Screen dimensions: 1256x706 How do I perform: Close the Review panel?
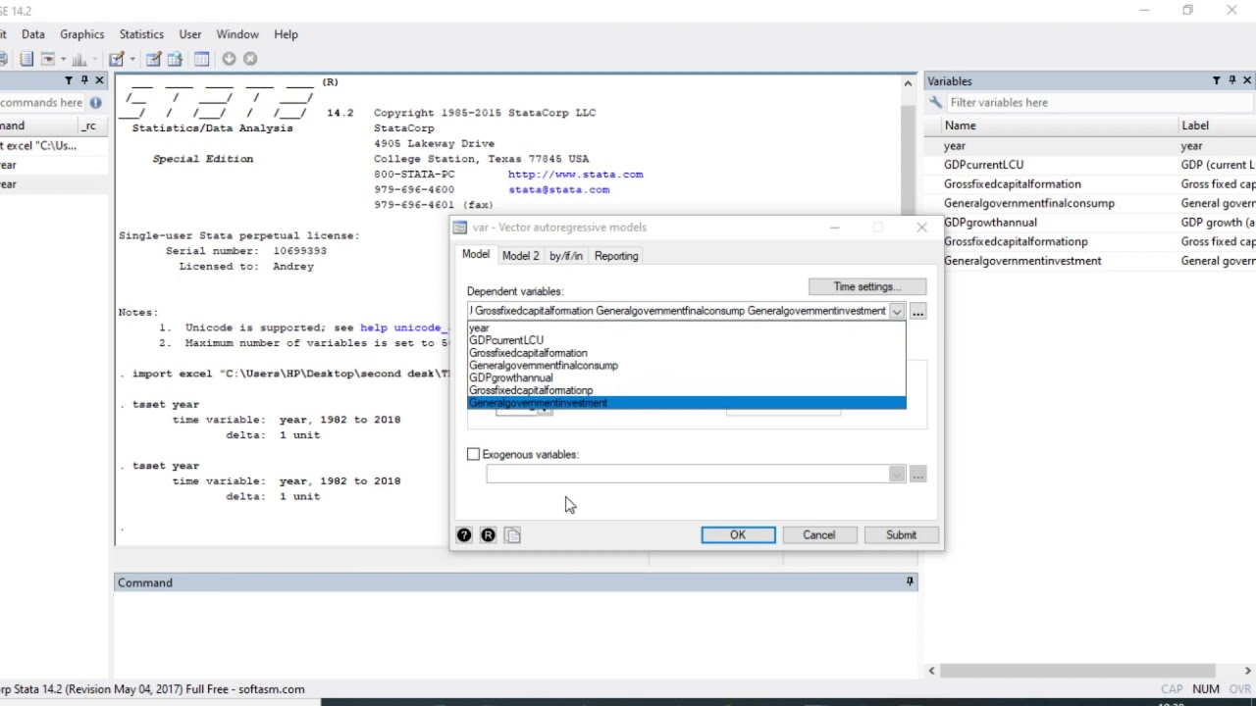pos(99,80)
